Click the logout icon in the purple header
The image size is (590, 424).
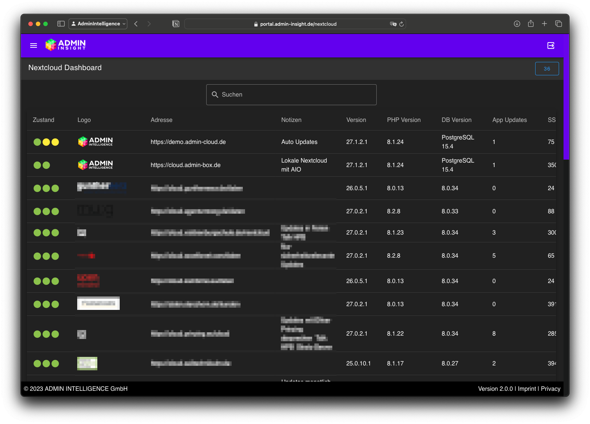point(551,45)
